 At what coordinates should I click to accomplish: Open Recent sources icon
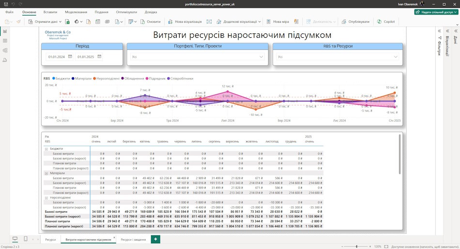point(119,22)
